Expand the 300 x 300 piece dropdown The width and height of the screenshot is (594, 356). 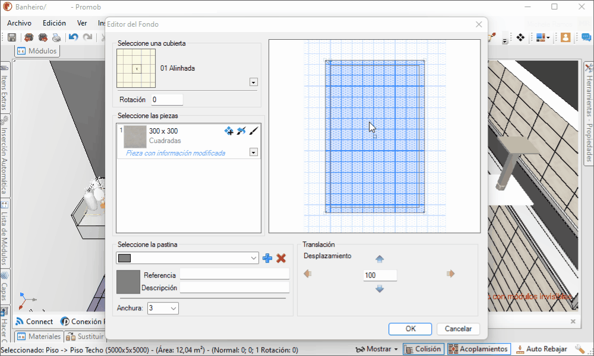(254, 152)
